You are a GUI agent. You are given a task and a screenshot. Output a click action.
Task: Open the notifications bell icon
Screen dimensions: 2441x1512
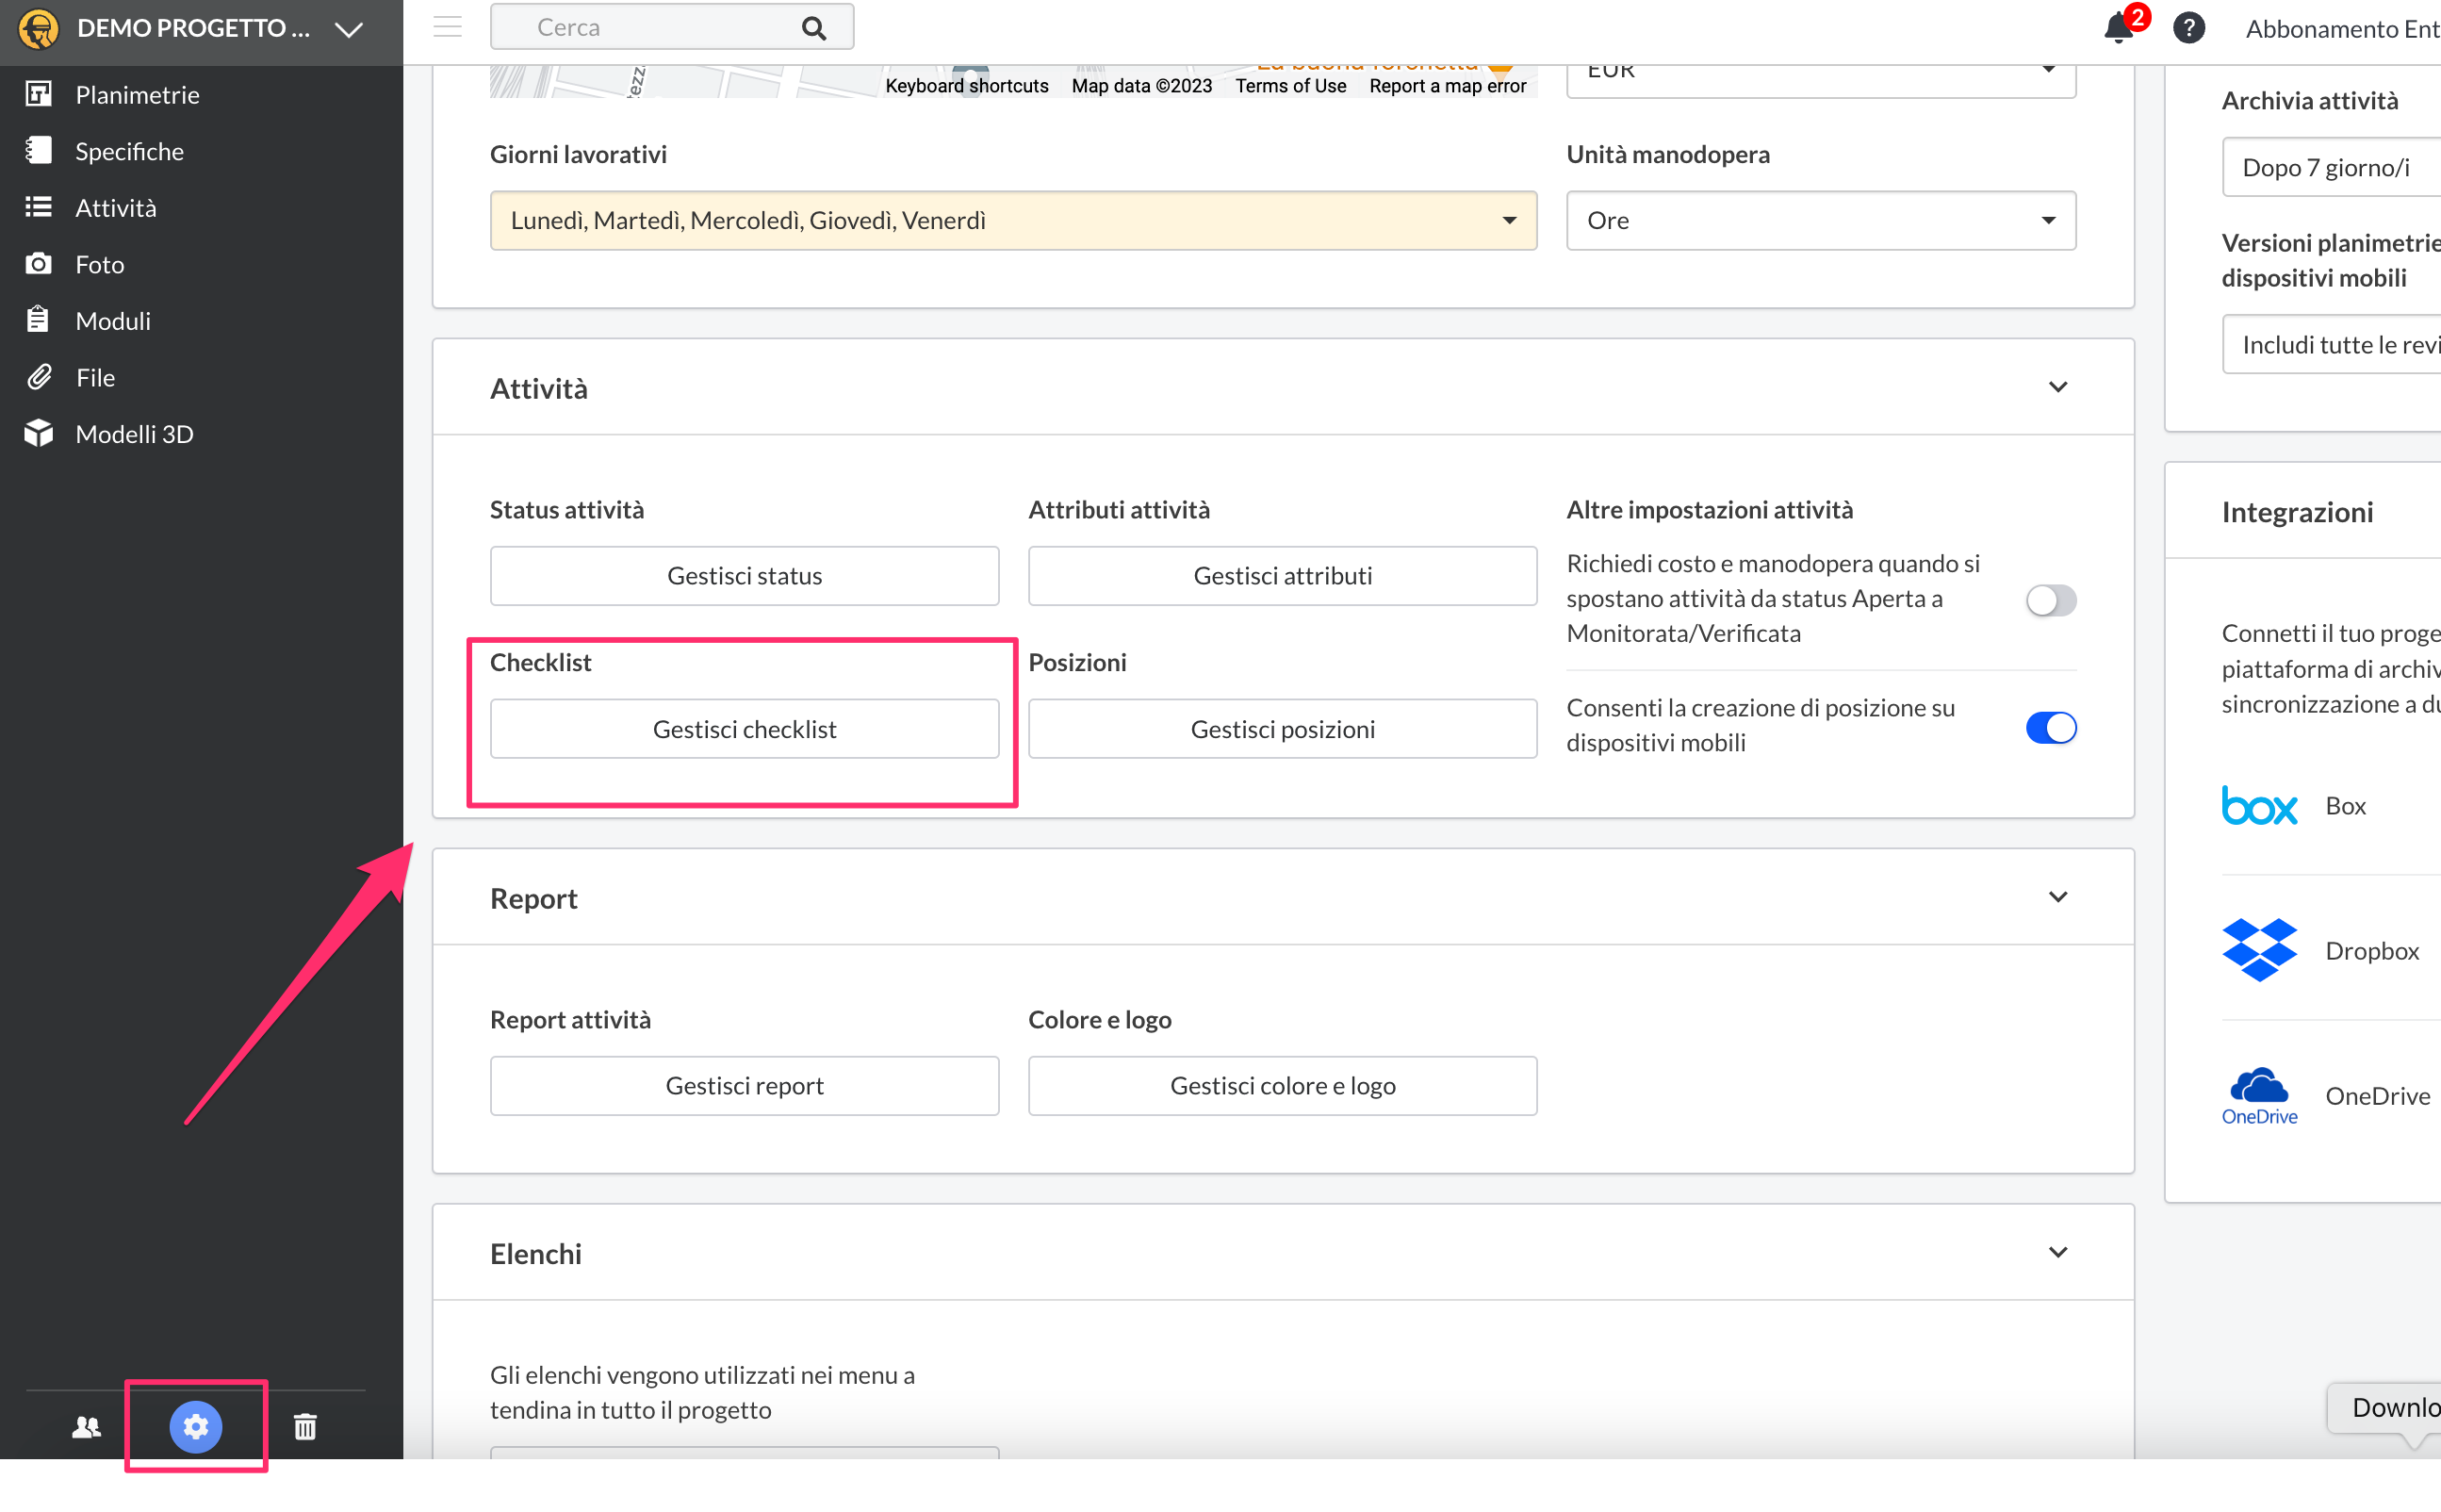2117,28
